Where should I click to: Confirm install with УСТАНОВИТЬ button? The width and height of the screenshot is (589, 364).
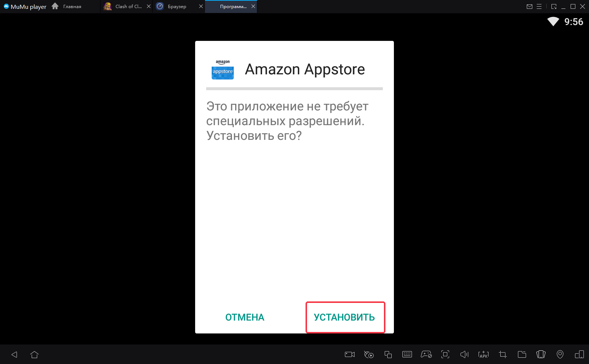point(345,317)
